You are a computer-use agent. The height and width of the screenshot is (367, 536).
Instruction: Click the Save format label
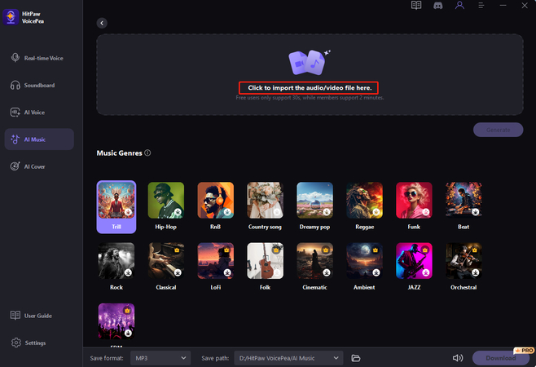(x=107, y=358)
